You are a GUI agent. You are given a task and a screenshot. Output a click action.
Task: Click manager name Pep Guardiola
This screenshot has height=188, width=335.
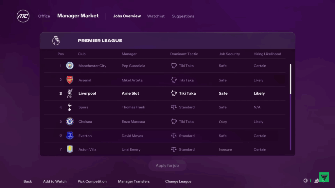[x=133, y=66]
